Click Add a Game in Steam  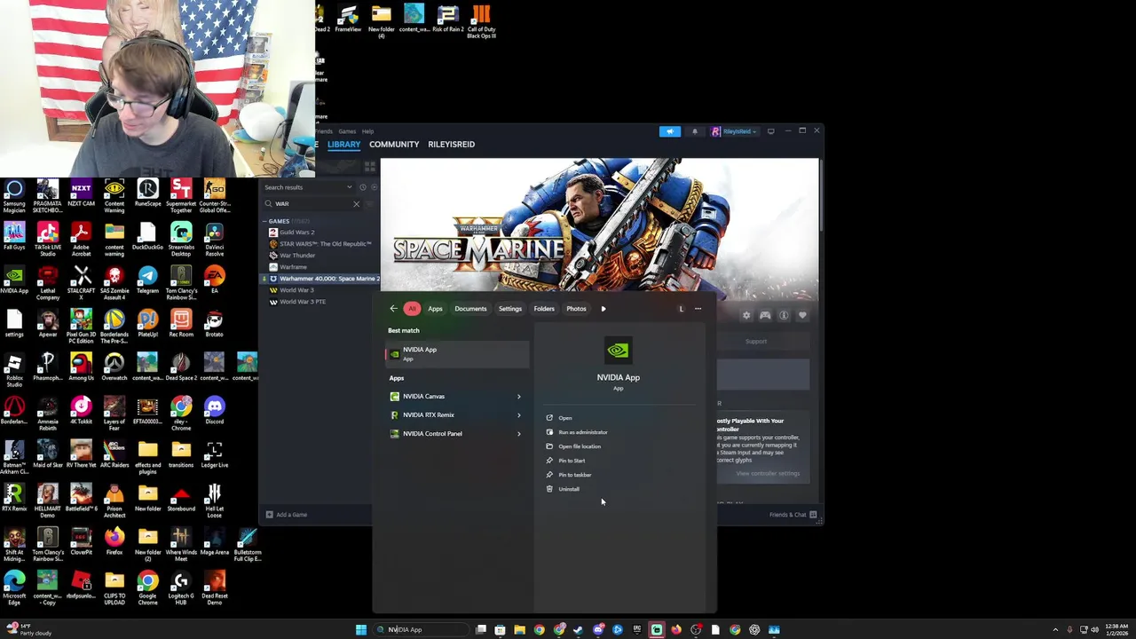(x=286, y=515)
